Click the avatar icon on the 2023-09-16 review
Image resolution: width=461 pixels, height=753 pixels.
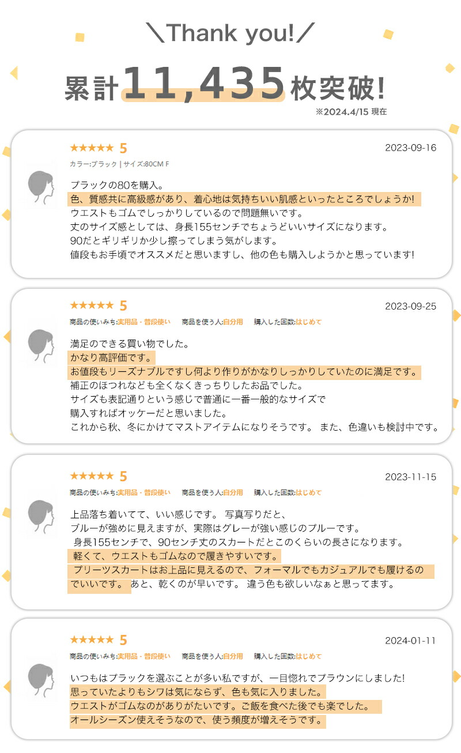[40, 185]
